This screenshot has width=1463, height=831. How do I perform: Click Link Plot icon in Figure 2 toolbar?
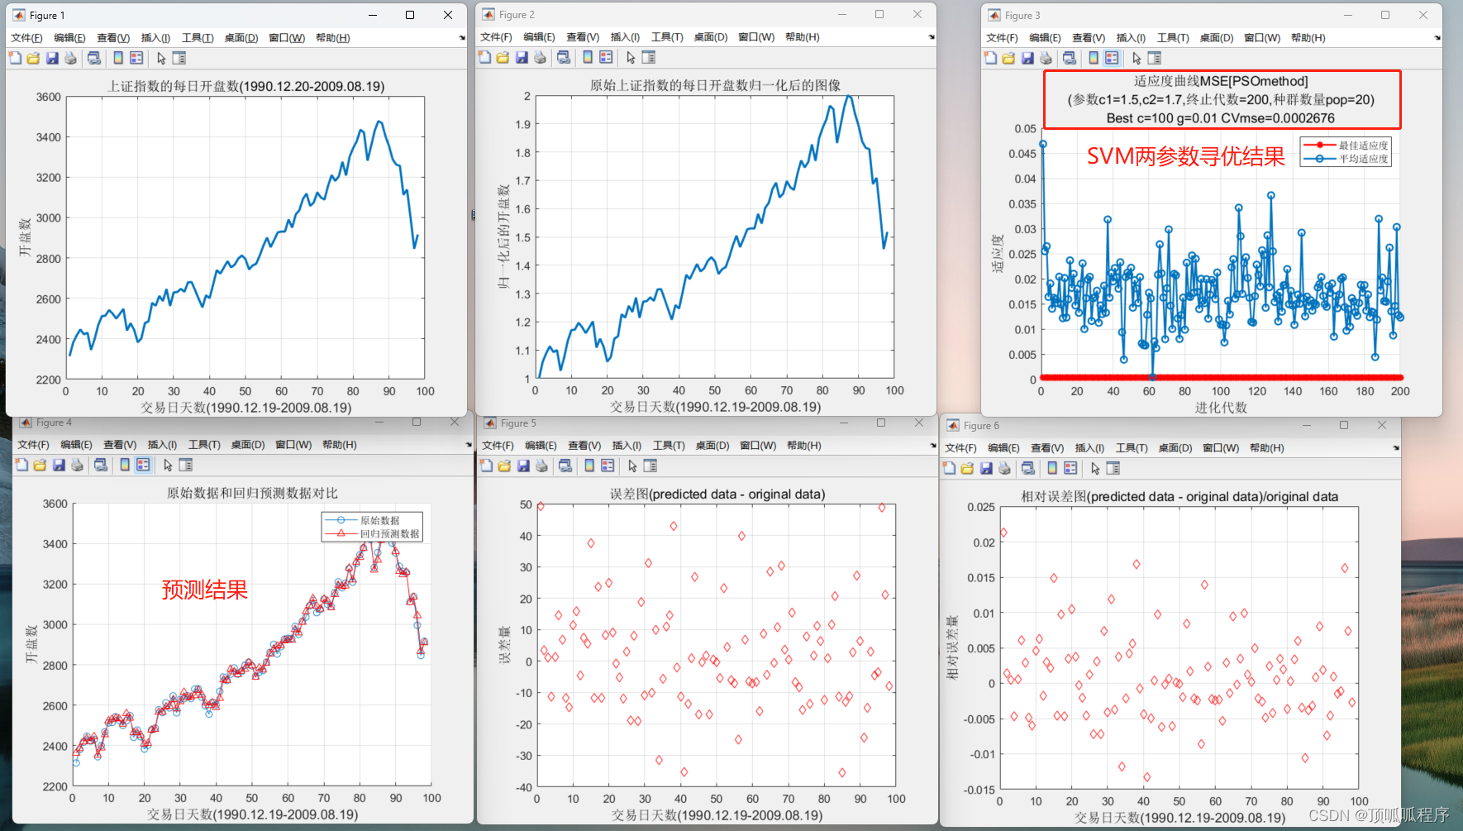point(564,57)
